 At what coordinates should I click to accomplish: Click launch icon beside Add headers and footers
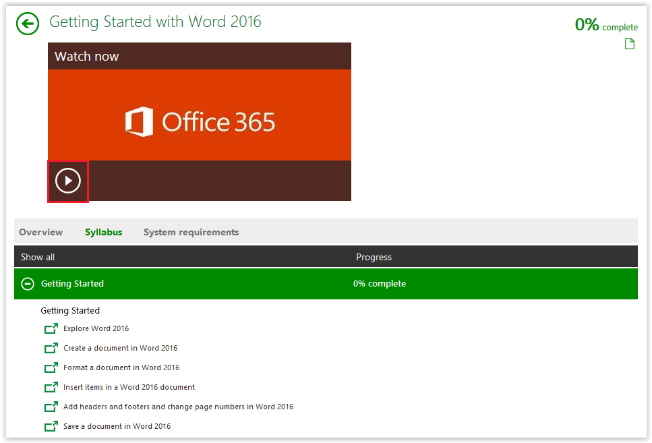coord(51,407)
